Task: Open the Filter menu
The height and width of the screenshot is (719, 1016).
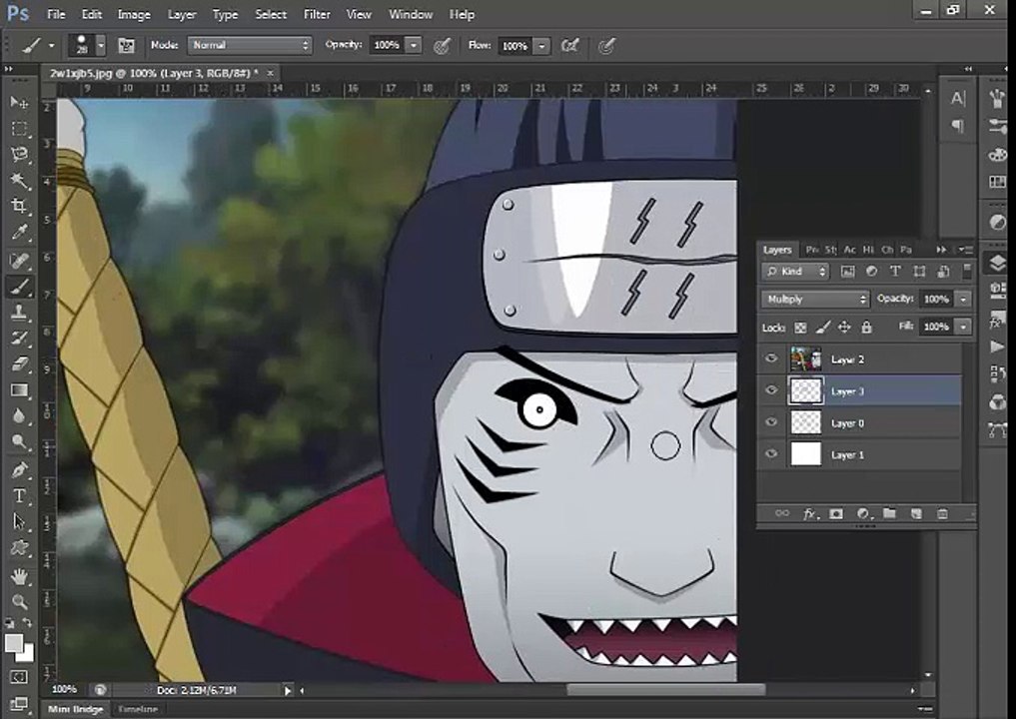Action: (x=317, y=14)
